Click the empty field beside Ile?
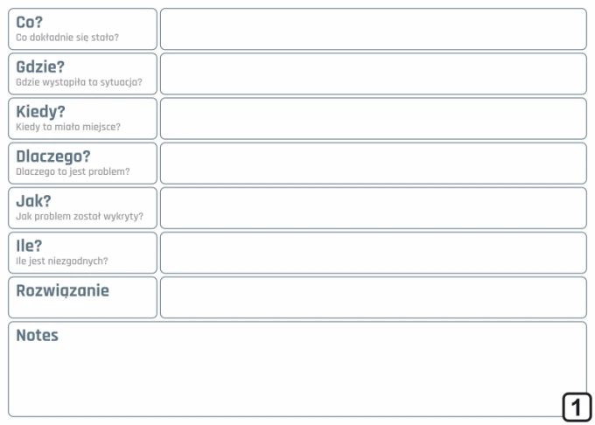The height and width of the screenshot is (425, 595). click(x=374, y=253)
